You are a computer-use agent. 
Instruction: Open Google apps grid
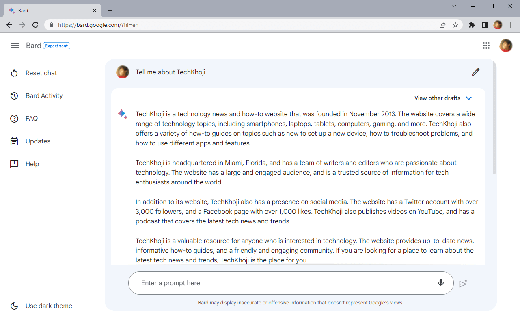click(x=486, y=46)
